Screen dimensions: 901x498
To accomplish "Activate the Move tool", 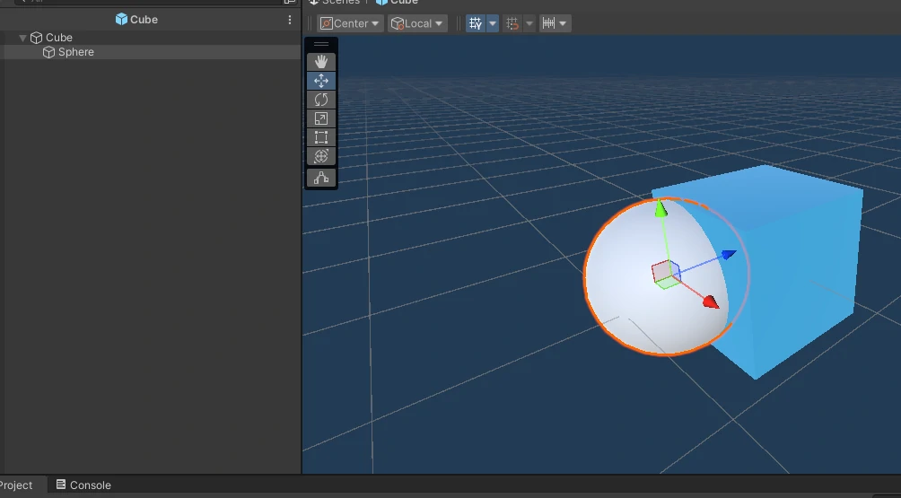I will coord(321,81).
